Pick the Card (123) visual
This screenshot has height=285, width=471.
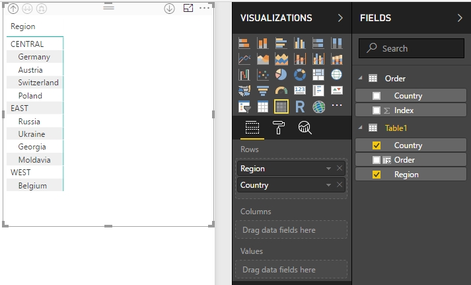click(x=300, y=90)
